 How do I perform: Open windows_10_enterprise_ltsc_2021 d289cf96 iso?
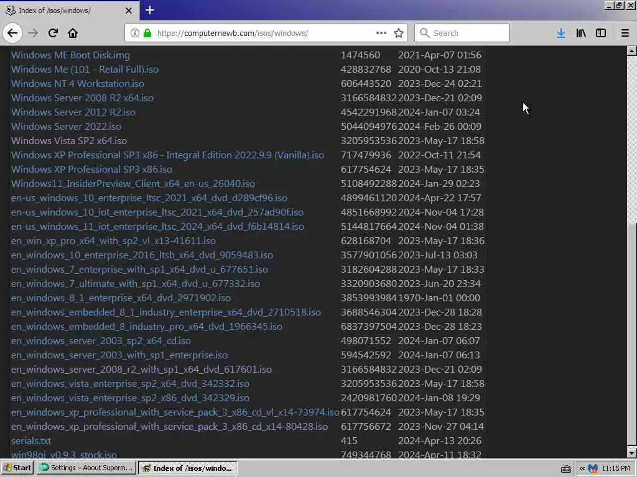pos(149,198)
